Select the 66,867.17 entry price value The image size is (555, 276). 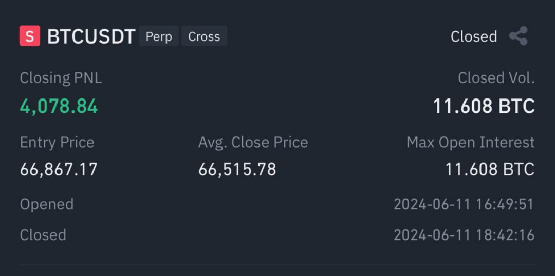click(x=59, y=169)
